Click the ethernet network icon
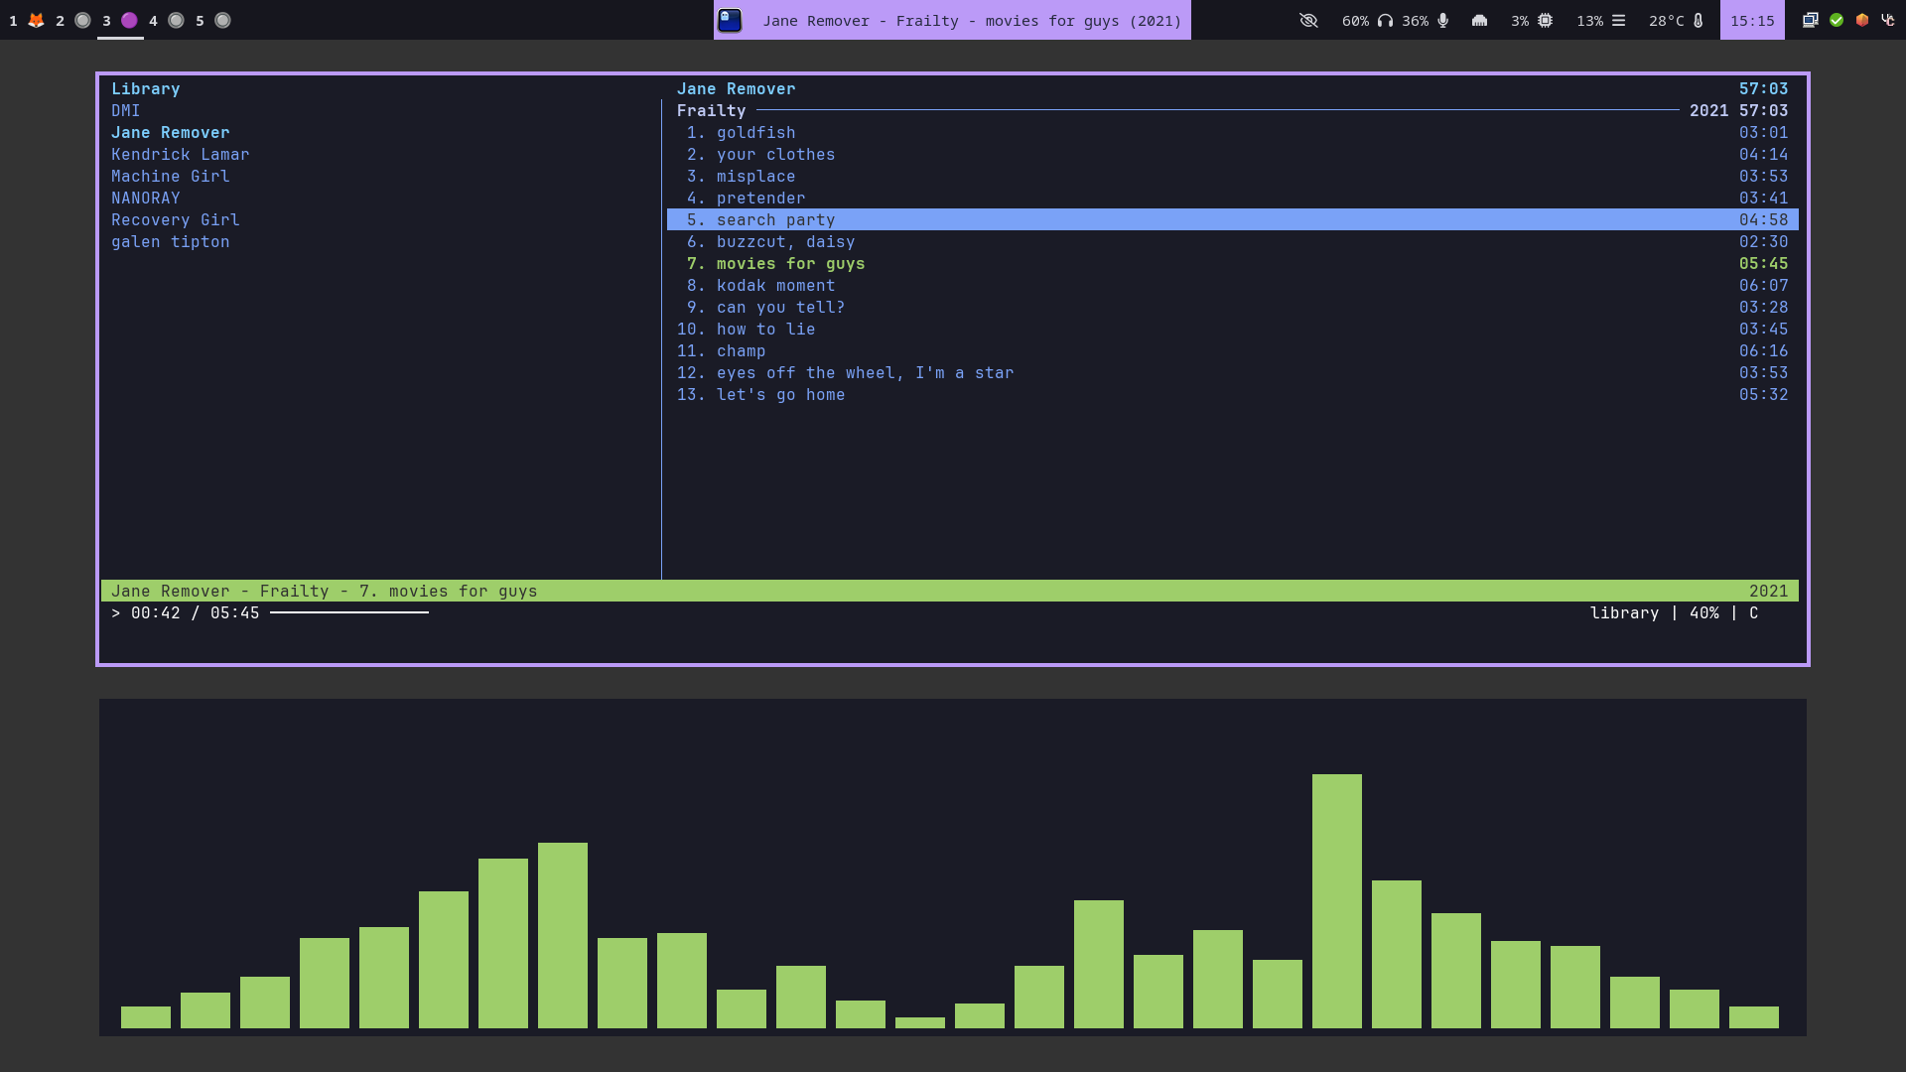Image resolution: width=1906 pixels, height=1072 pixels. tap(1479, 20)
